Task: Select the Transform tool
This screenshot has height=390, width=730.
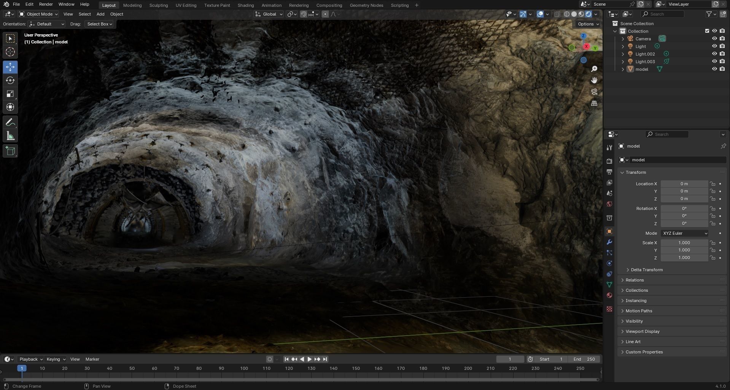Action: point(10,107)
